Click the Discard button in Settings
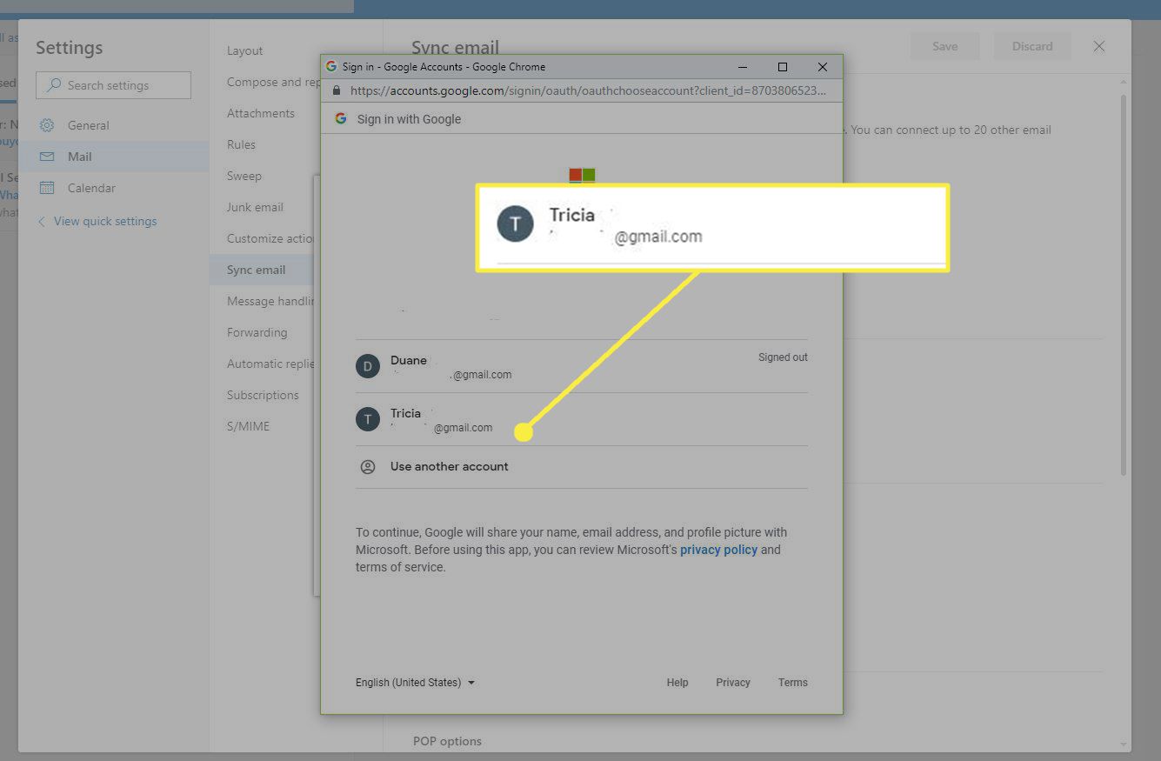 [x=1032, y=47]
